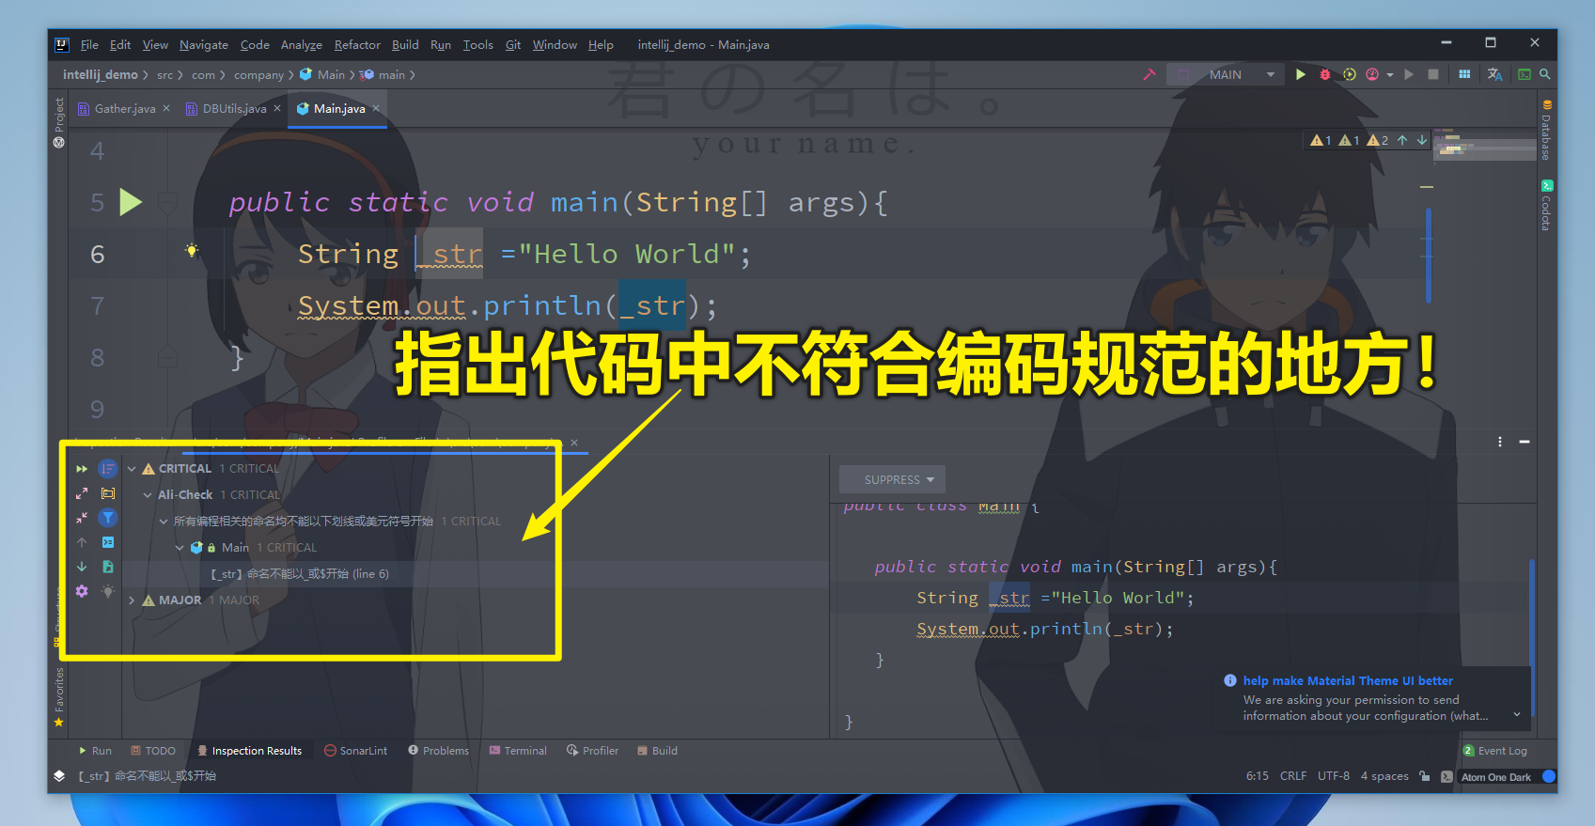1595x826 pixels.
Task: Close the Main.java tab
Action: 376,109
